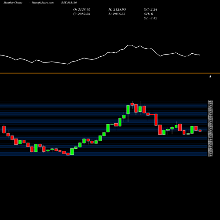Select the 'BSE 533150' symbol text
The width and height of the screenshot is (220, 220).
[x=69, y=3]
